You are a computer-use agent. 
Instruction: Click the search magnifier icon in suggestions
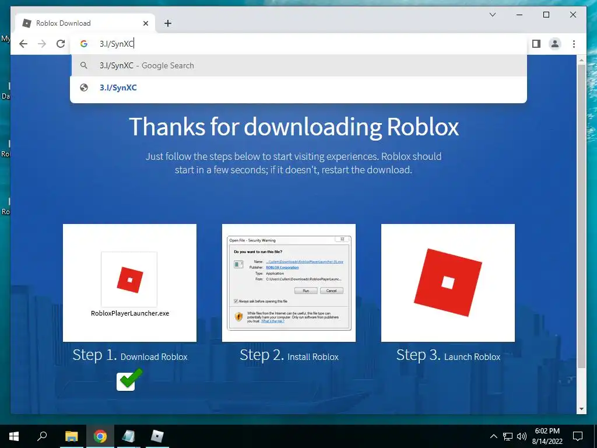click(84, 65)
